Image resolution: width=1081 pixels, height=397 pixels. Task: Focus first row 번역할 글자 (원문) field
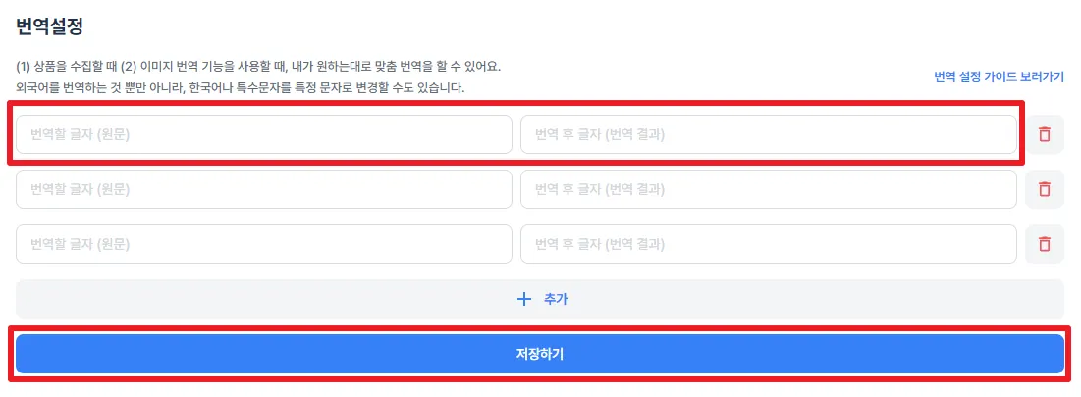tap(263, 134)
